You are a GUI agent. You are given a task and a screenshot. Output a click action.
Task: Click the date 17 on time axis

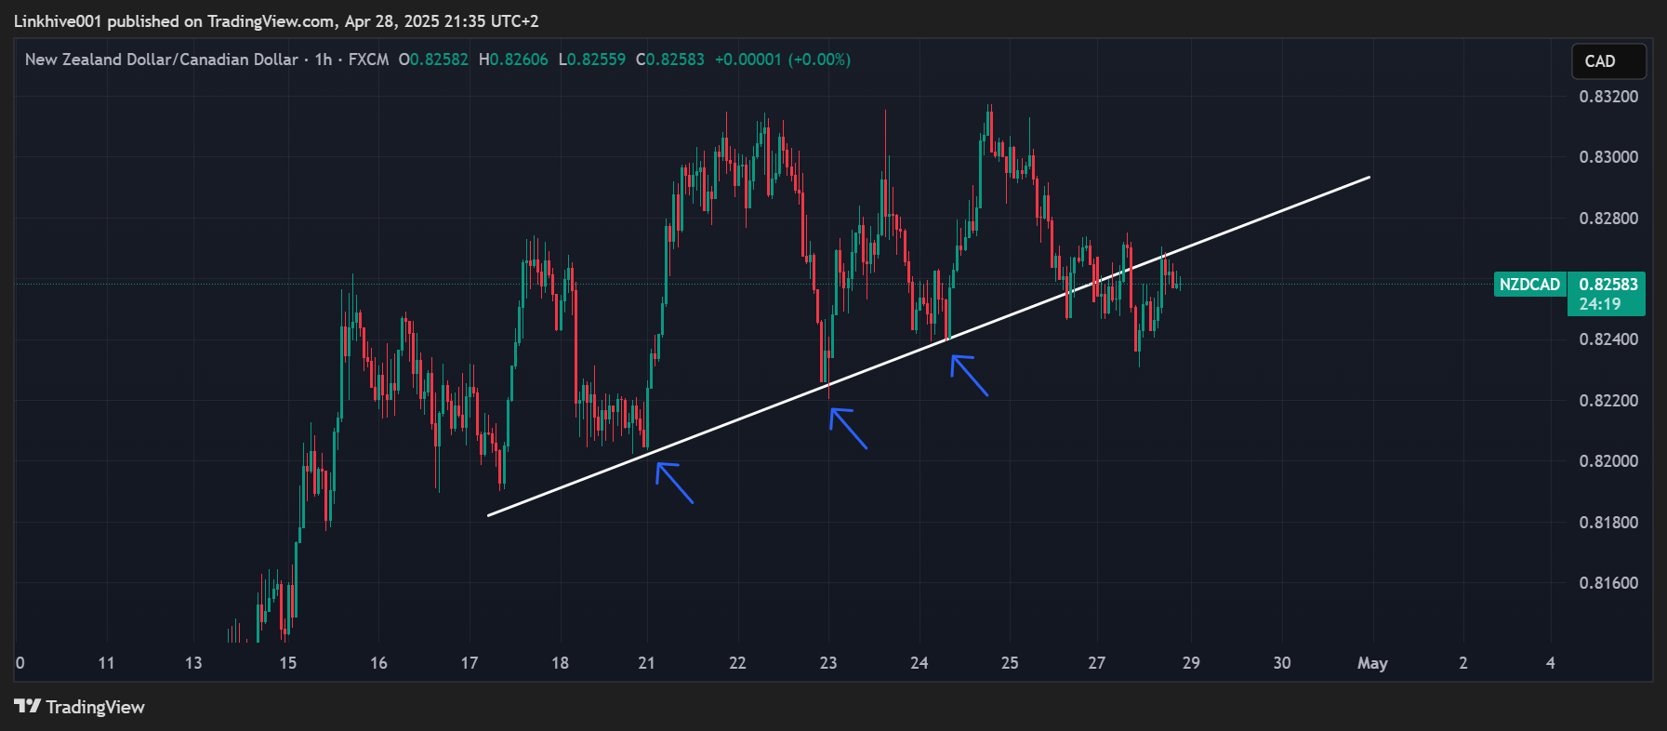(x=470, y=663)
